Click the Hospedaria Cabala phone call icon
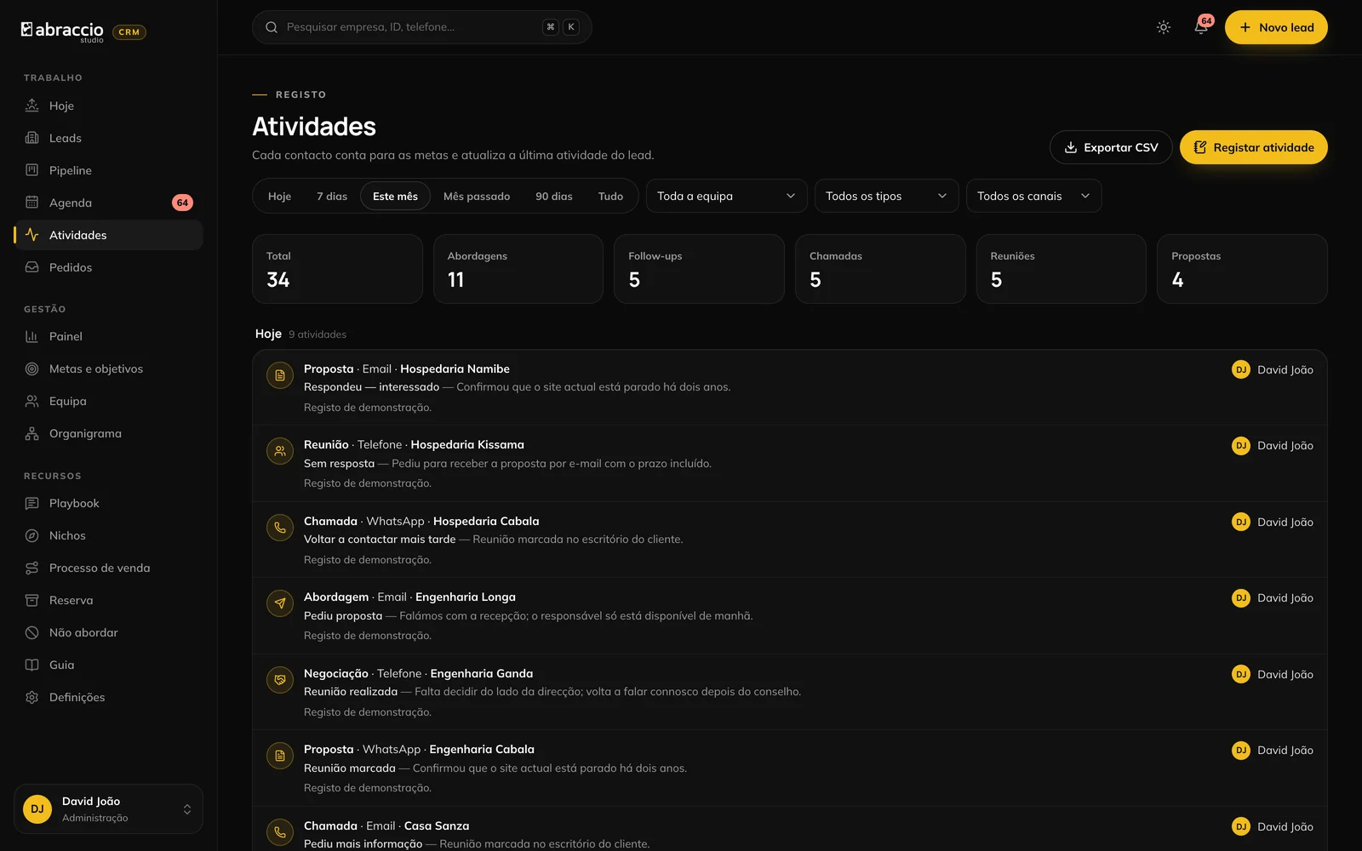The image size is (1362, 851). tap(280, 528)
